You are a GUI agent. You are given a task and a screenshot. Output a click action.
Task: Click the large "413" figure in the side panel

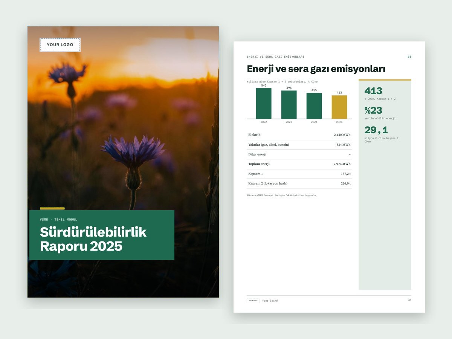pos(373,91)
